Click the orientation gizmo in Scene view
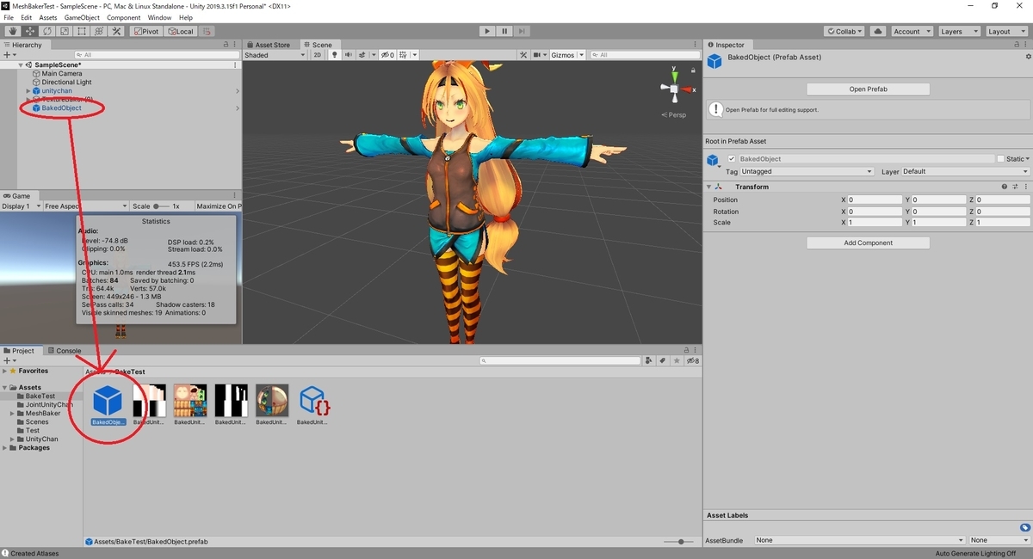Image resolution: width=1033 pixels, height=559 pixels. pyautogui.click(x=674, y=89)
